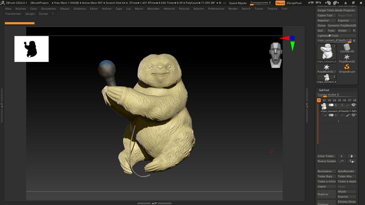Open the Preferencias menu

pos(216,9)
